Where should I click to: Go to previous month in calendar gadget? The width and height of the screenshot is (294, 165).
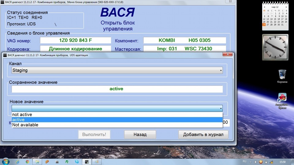tap(264, 7)
